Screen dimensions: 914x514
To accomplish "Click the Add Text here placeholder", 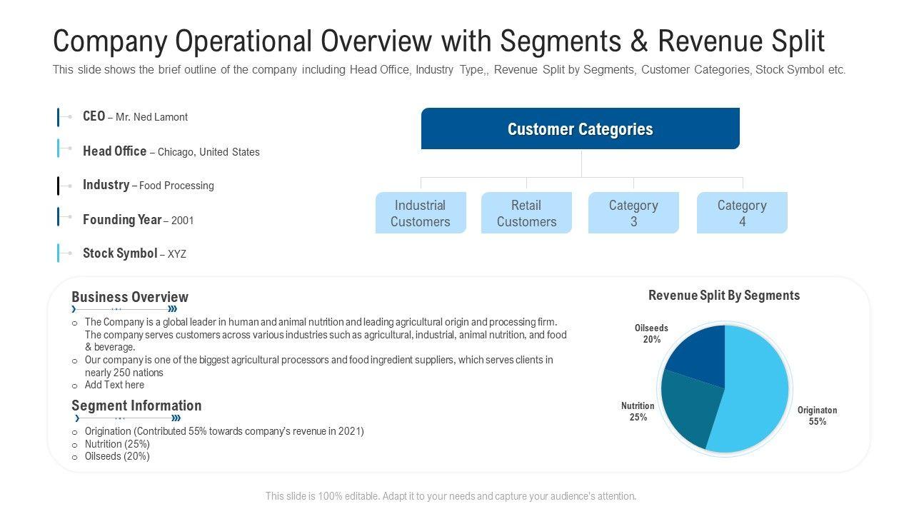I will 114,385.
